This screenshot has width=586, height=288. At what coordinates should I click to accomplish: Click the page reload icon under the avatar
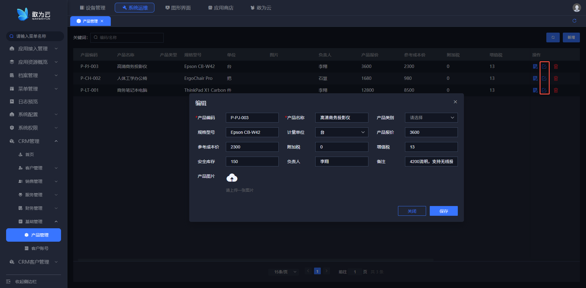[574, 21]
